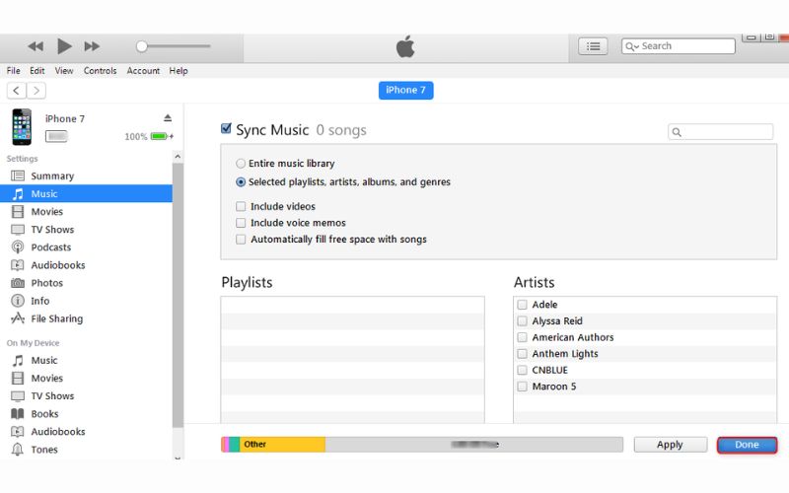Click the iPhone 7 device button

(405, 90)
